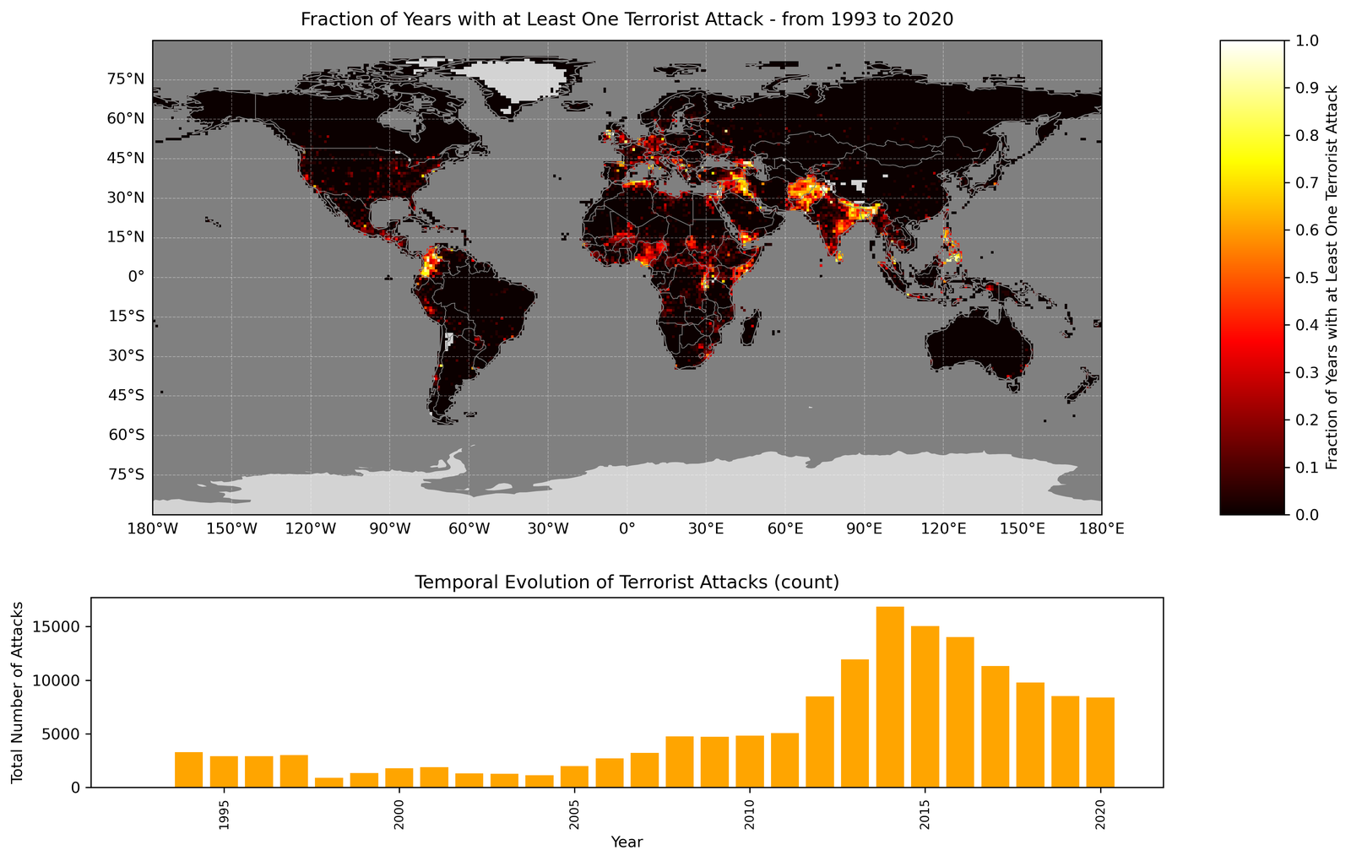Click the "60°W" longitude tick label

click(469, 529)
